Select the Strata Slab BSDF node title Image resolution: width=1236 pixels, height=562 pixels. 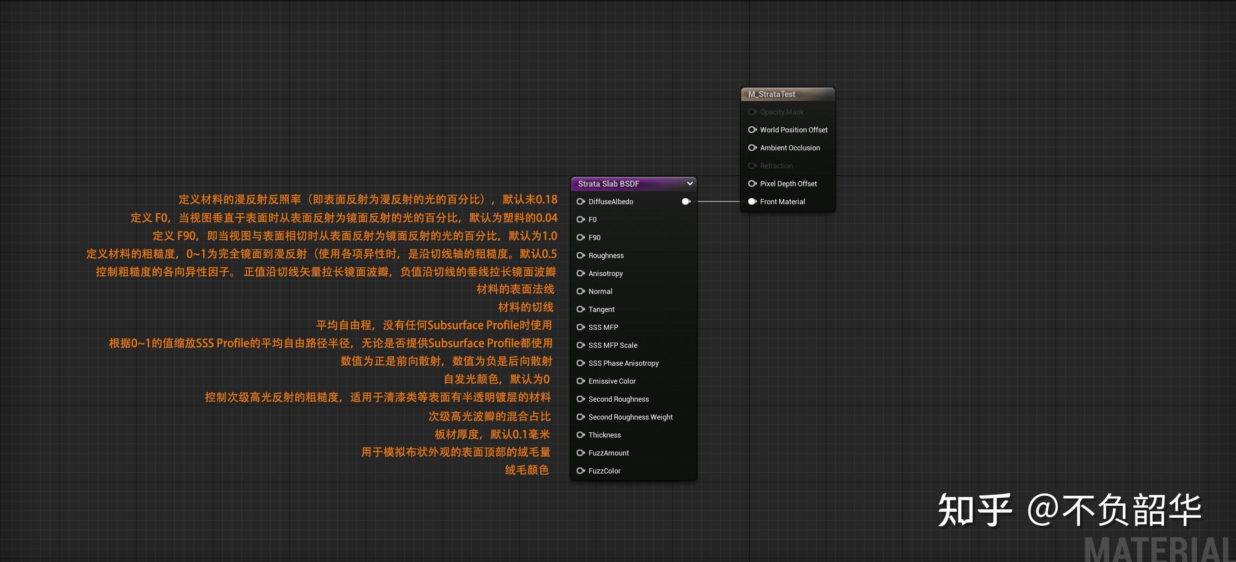click(x=608, y=183)
